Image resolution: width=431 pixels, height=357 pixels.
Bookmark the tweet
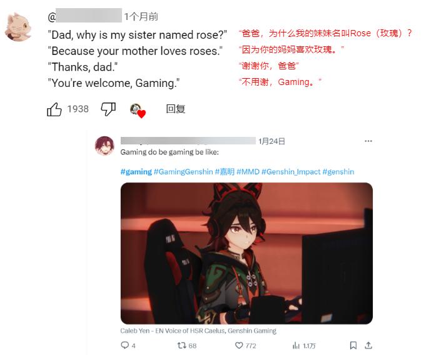[x=353, y=345]
